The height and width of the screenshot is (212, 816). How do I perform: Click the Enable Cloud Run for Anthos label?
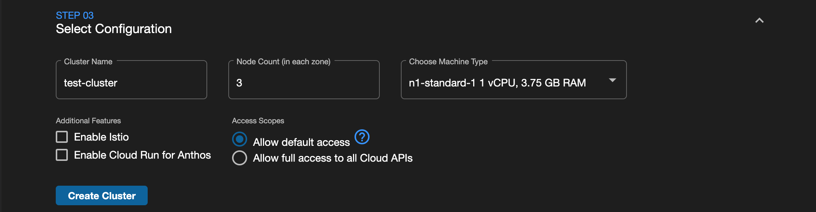142,155
